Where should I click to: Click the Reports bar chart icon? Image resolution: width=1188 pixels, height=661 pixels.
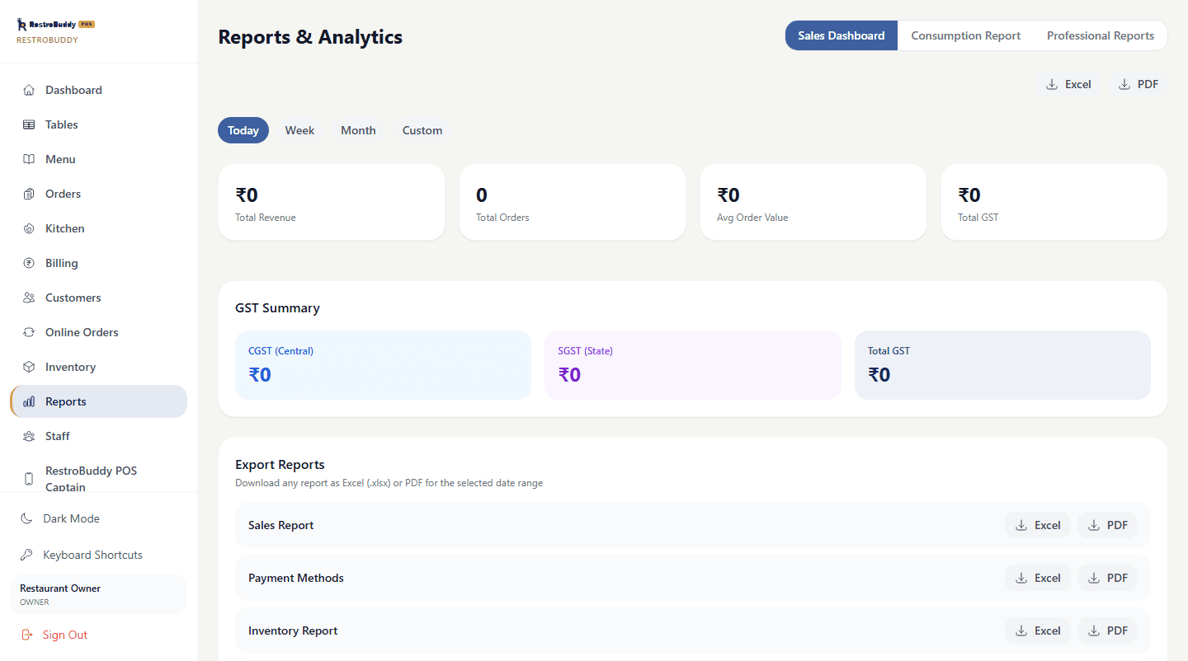tap(29, 401)
